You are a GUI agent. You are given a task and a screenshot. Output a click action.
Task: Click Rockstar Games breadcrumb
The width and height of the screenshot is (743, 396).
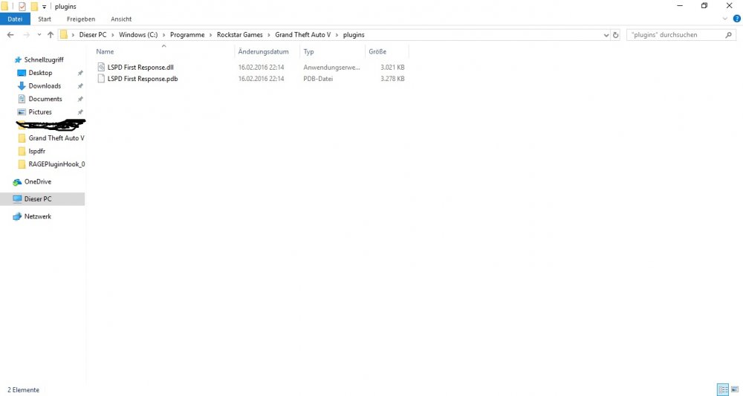tap(239, 35)
